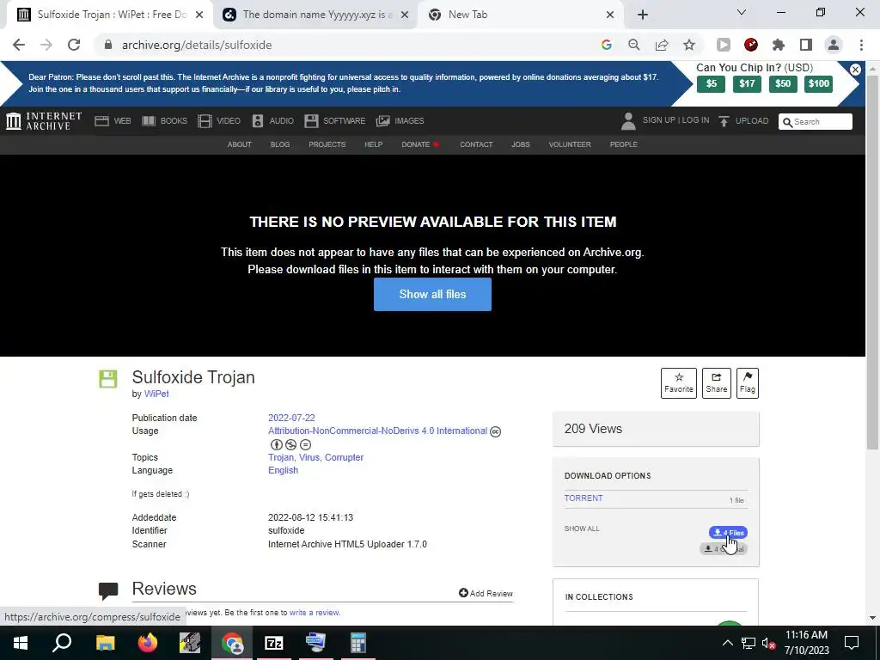Open the CONTACT link

[x=476, y=144]
